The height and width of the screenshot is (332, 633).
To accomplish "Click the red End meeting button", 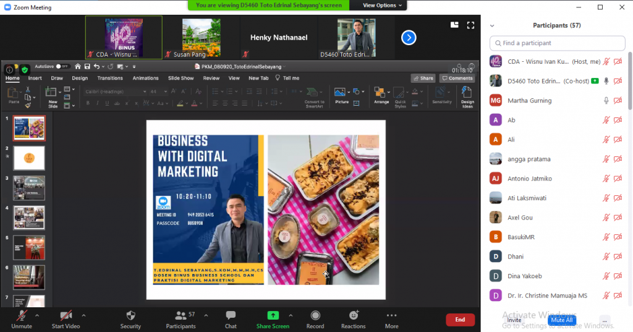I will [x=460, y=320].
